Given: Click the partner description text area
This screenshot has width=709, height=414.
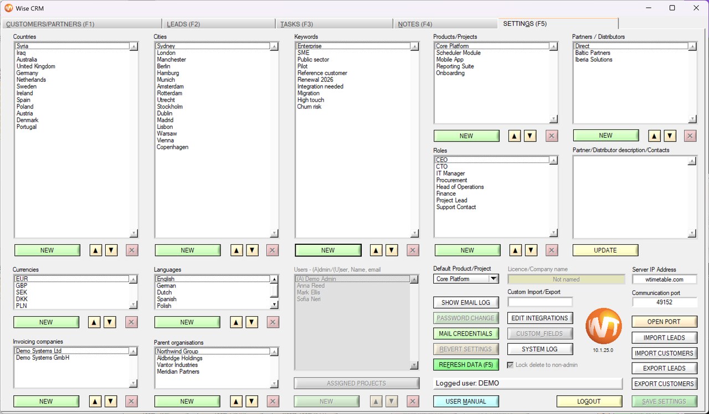Looking at the screenshot, I should pos(630,197).
